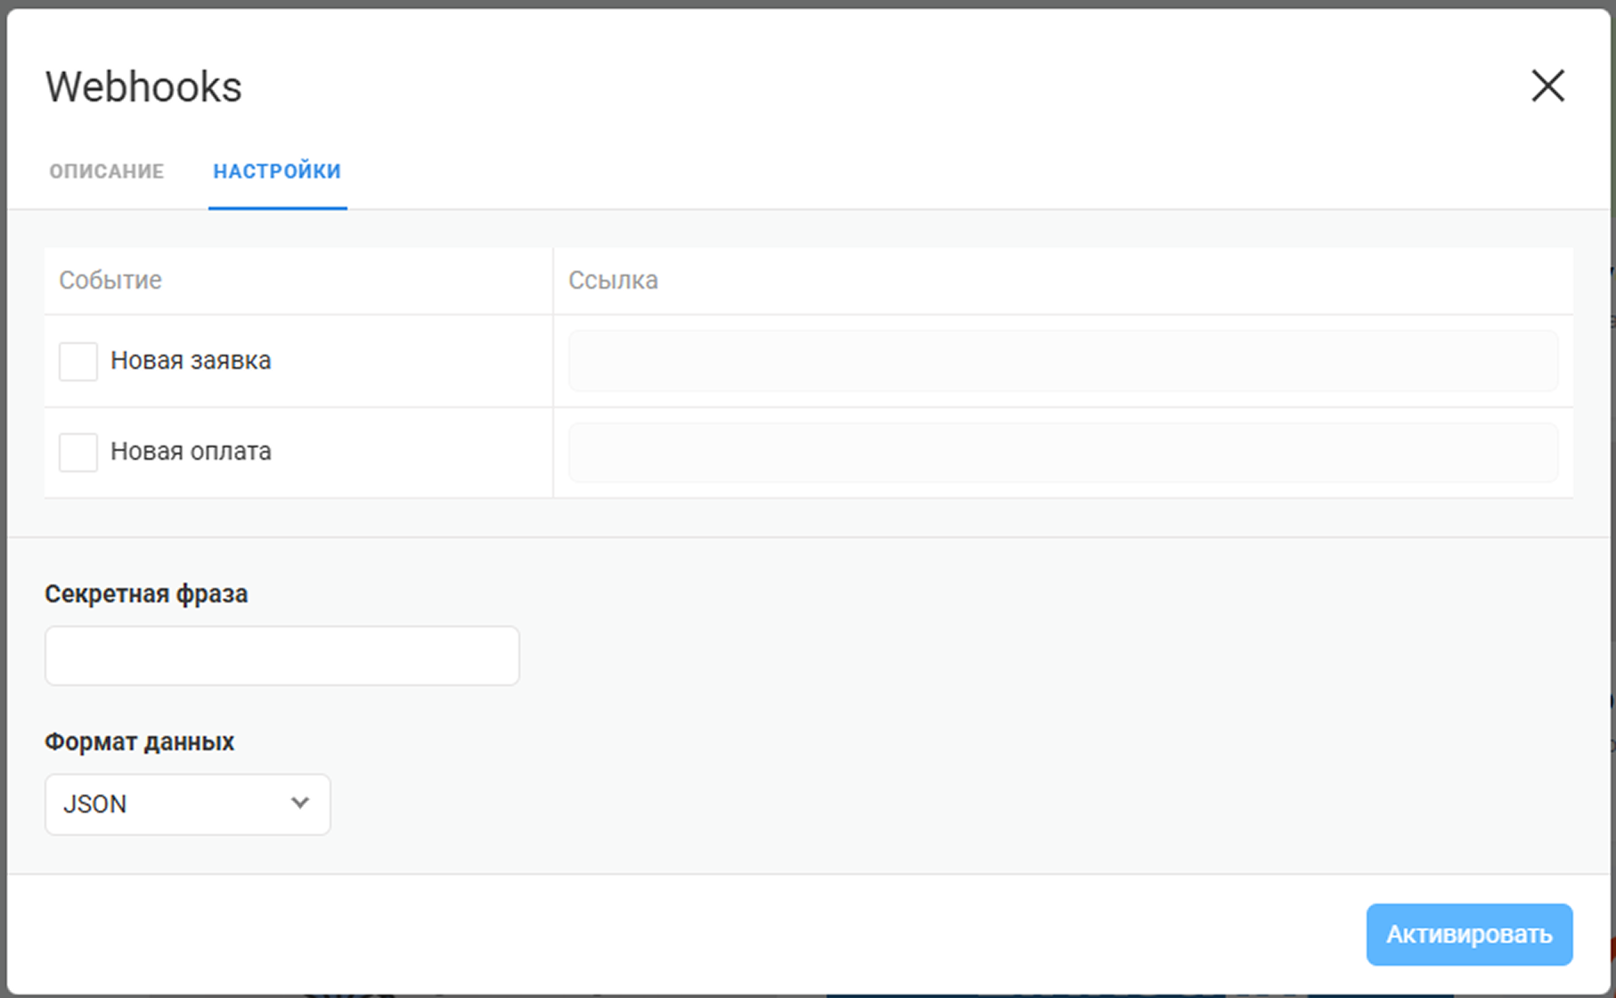Select the НАСТРОЙКИ tab
This screenshot has width=1616, height=998.
(276, 171)
